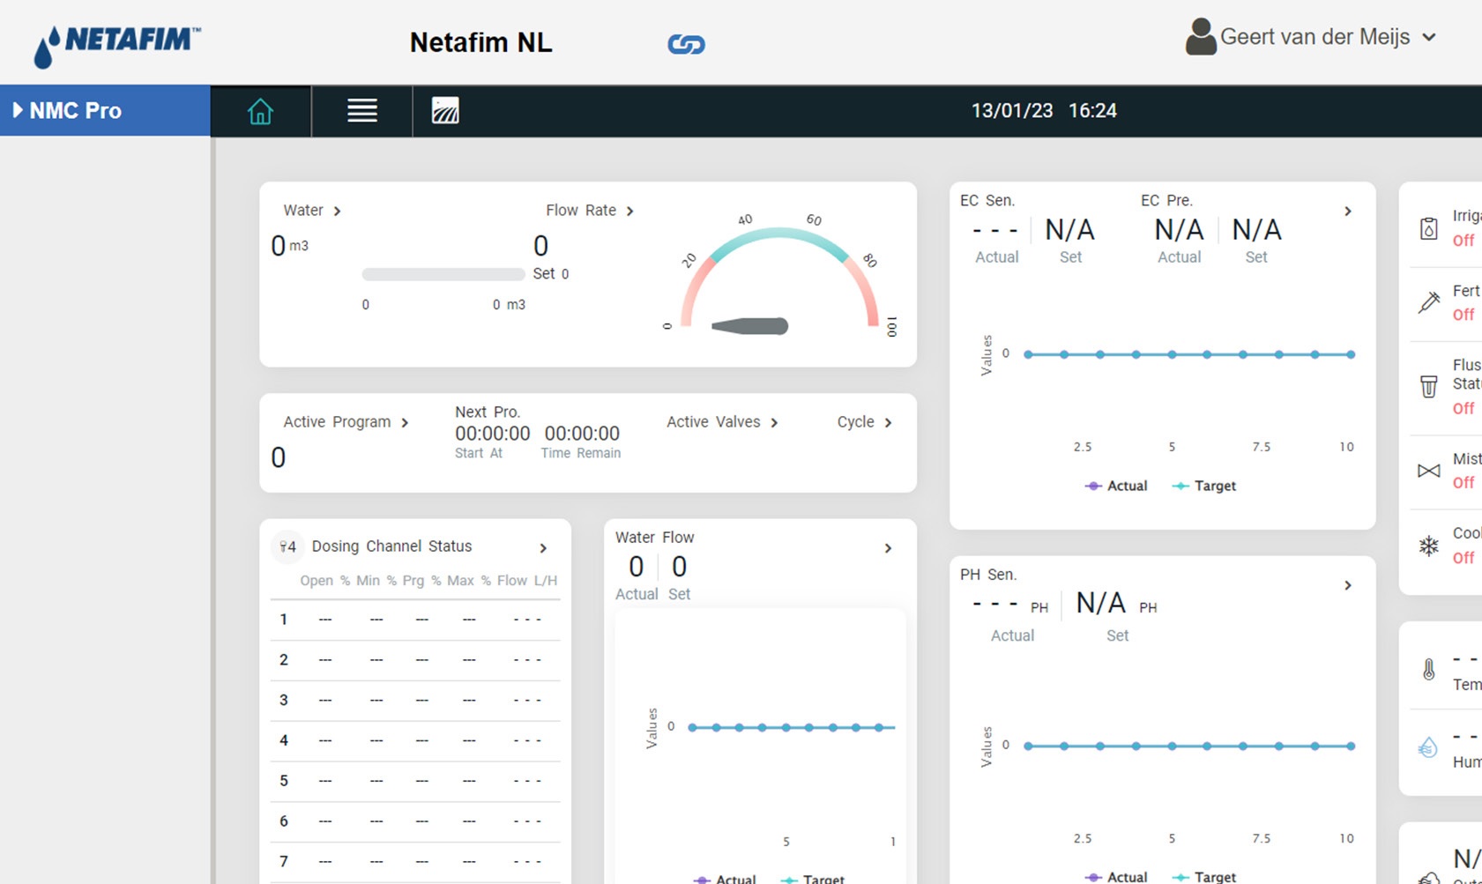
Task: Expand the EC Sensor panel chevron
Action: pos(1348,212)
